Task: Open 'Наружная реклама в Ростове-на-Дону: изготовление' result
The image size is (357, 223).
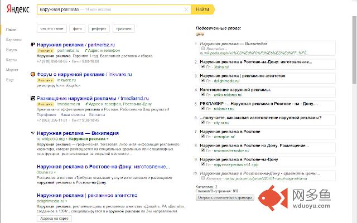Action: [x=103, y=167]
